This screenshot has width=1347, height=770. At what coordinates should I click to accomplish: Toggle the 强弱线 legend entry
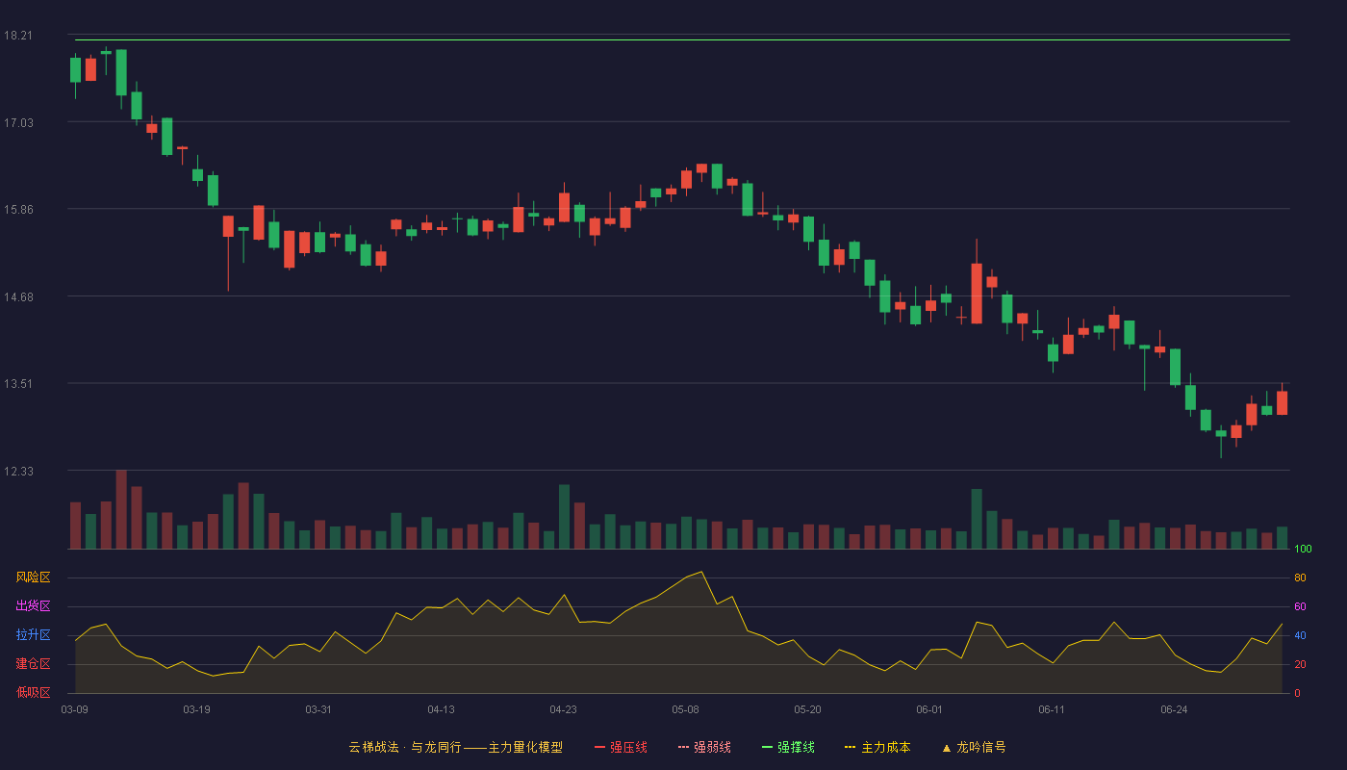click(x=704, y=747)
